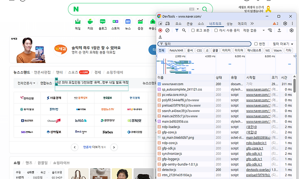This screenshot has width=299, height=179.
Task: Switch to the 성능 tab
Action: click(x=229, y=23)
